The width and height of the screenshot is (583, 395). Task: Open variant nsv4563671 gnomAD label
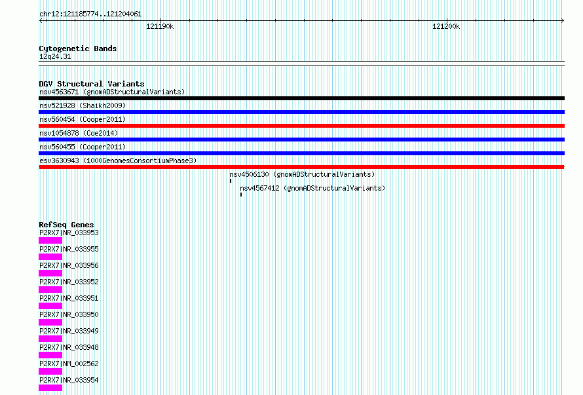tap(112, 92)
